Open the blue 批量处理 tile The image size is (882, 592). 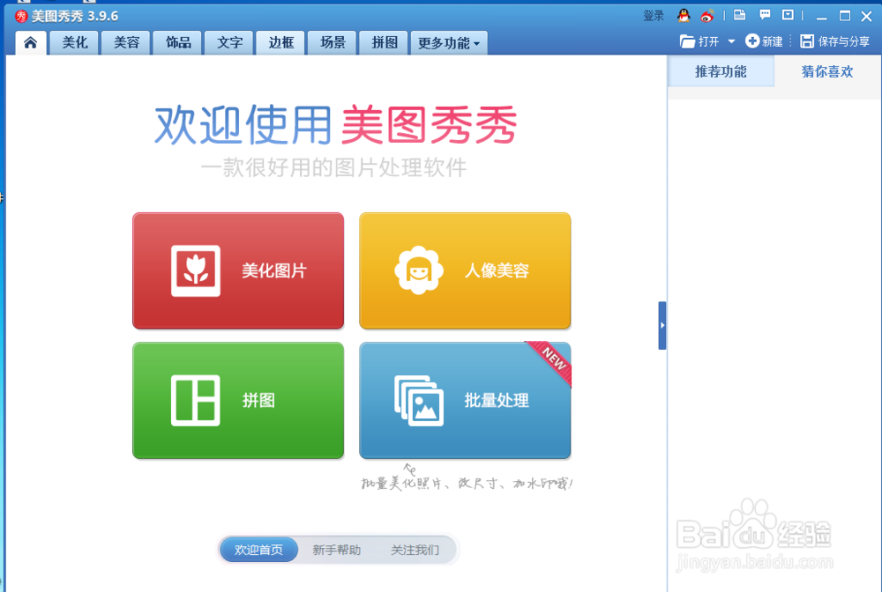(x=465, y=401)
